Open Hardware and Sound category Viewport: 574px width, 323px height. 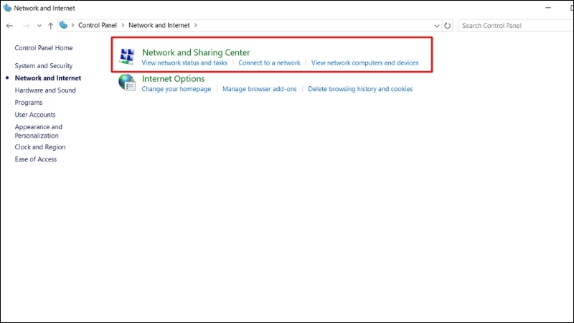click(45, 90)
